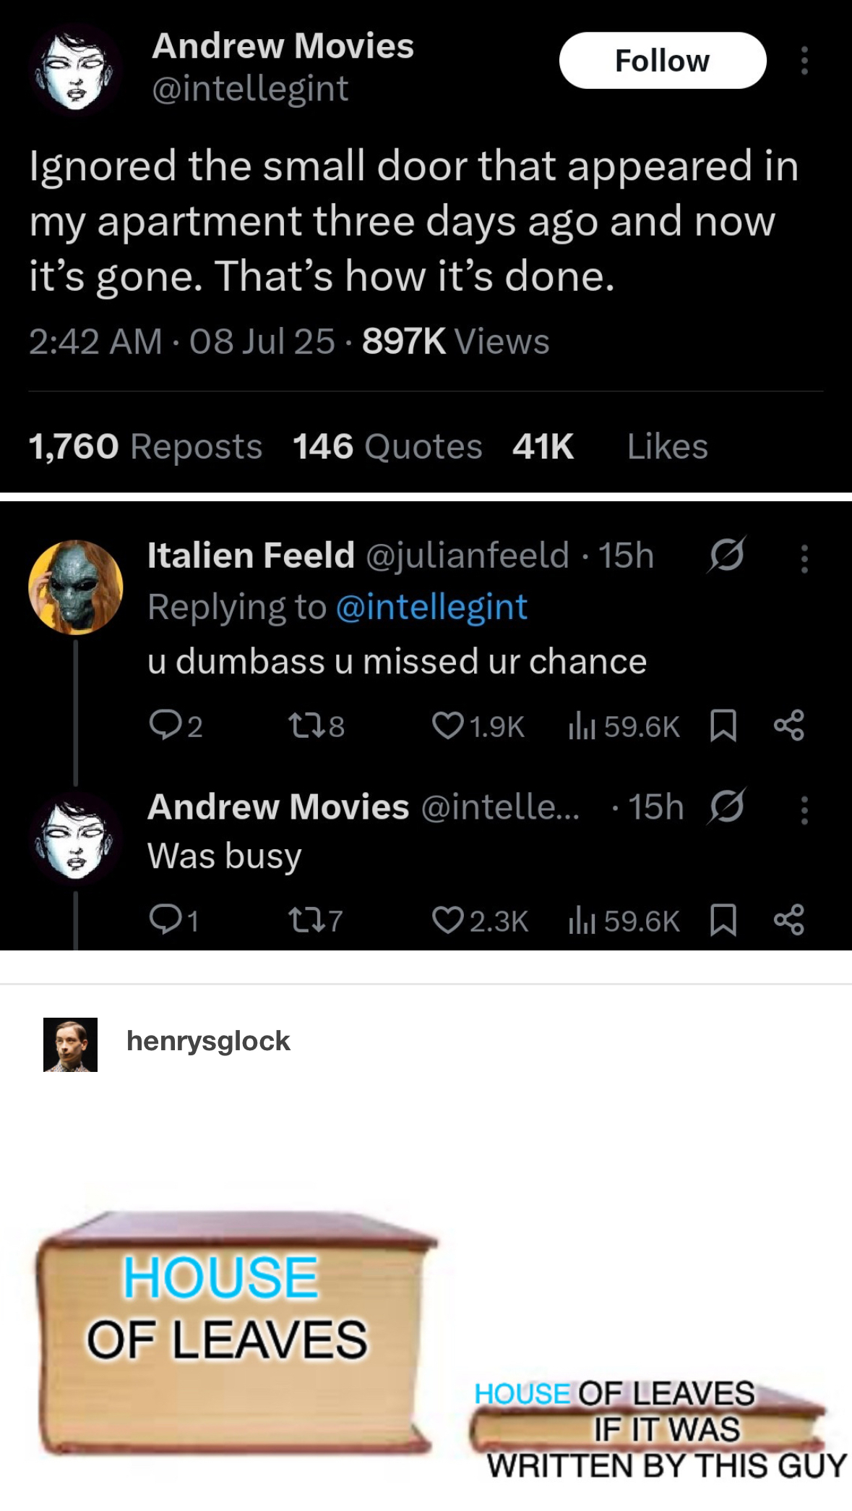
Task: Open the 146 Quotes list
Action: (x=387, y=446)
